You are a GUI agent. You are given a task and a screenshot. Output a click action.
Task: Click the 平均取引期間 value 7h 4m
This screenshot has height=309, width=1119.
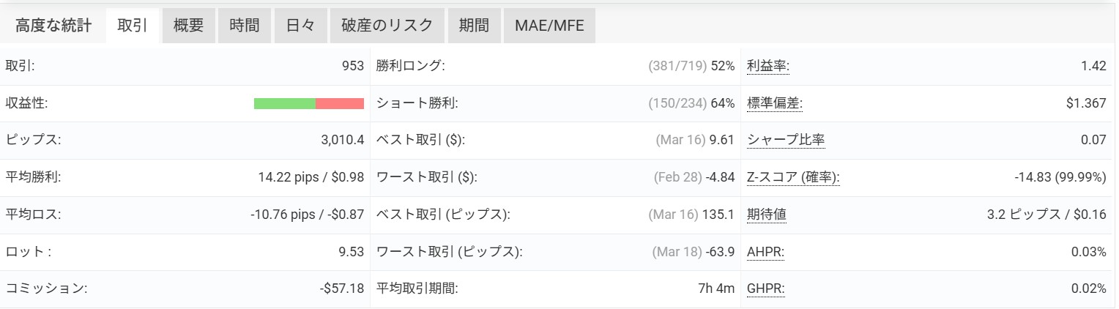click(715, 289)
